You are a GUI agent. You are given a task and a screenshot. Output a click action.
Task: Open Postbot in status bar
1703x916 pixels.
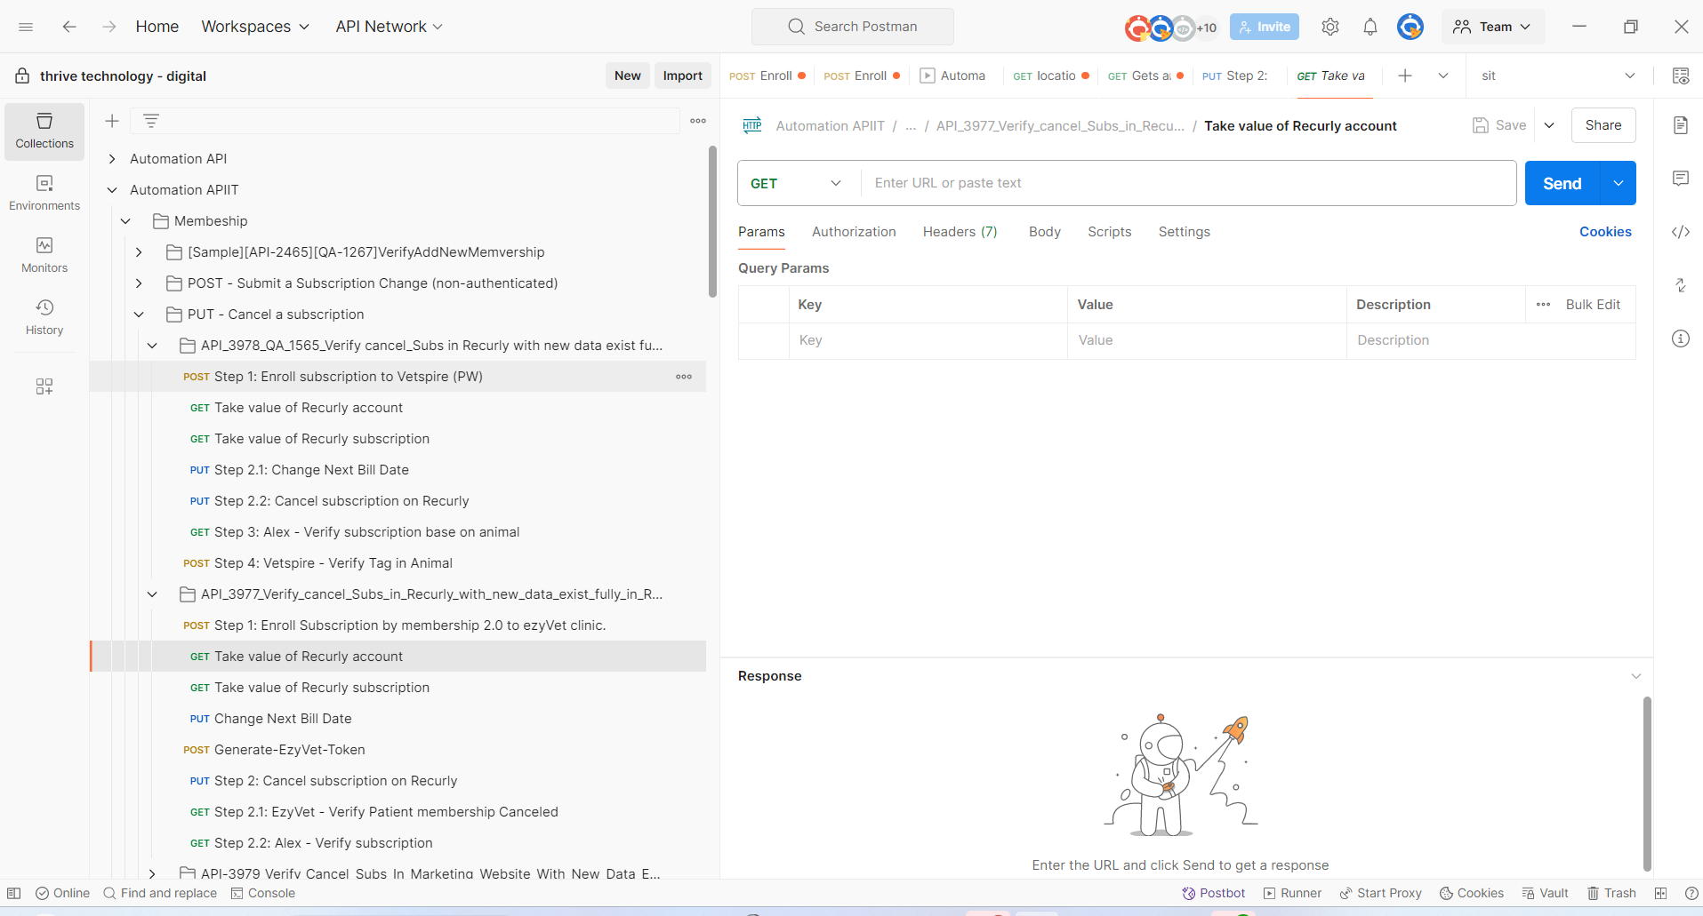(x=1214, y=893)
